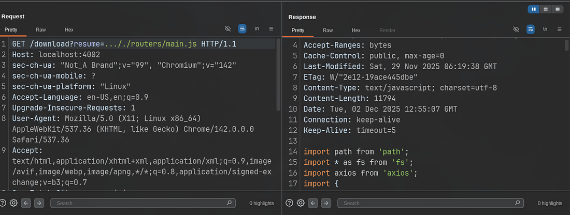Open the Response Render tab
Image resolution: width=570 pixels, height=215 pixels.
click(388, 30)
